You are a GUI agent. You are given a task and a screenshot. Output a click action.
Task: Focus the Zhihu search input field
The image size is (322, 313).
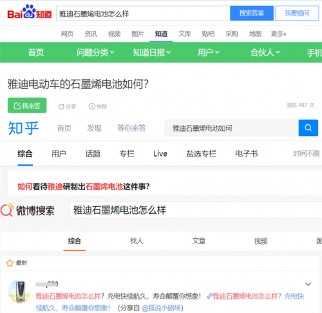click(x=232, y=128)
